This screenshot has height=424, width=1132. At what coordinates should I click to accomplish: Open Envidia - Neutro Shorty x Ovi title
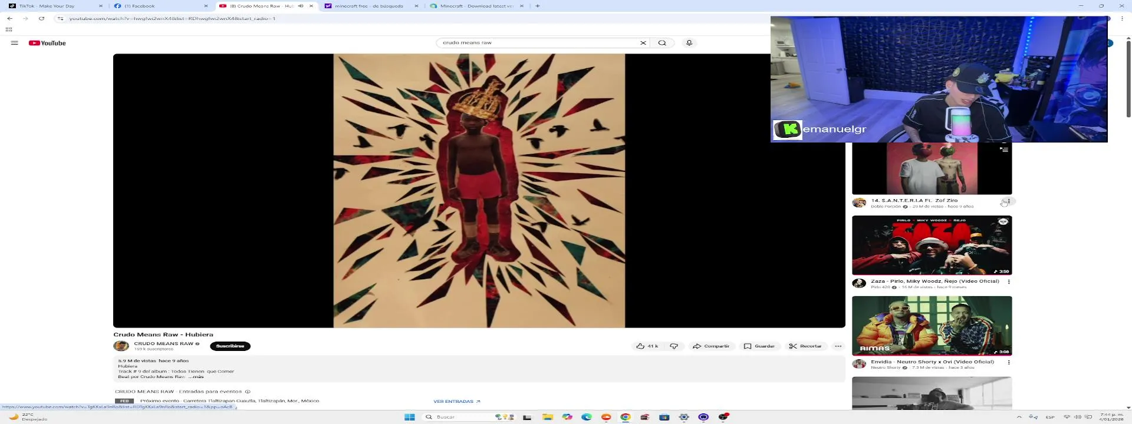(932, 362)
